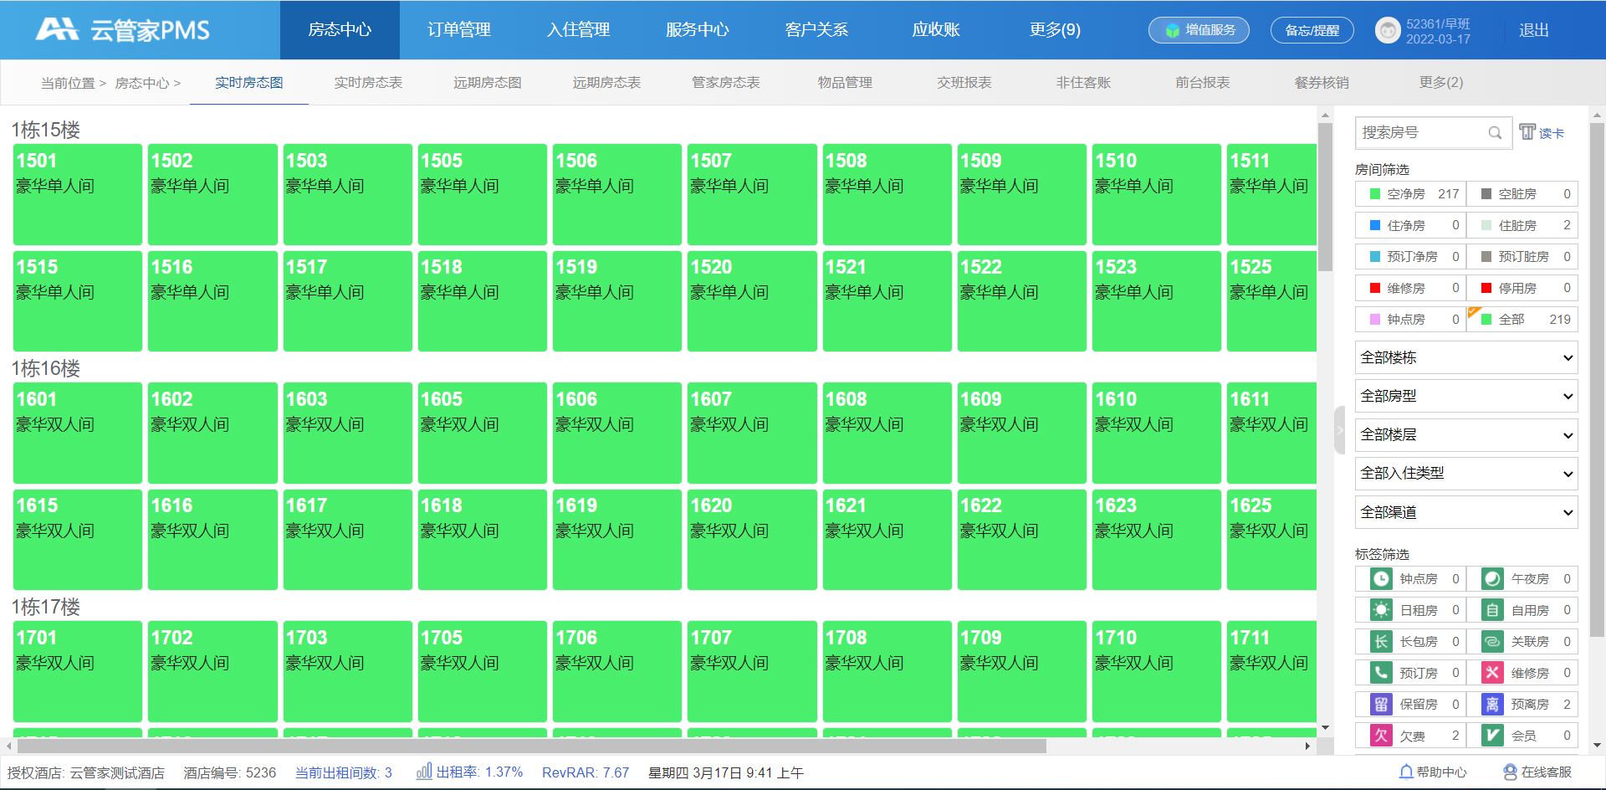Select the 预订房 phone tag icon
This screenshot has height=790, width=1606.
tap(1381, 673)
